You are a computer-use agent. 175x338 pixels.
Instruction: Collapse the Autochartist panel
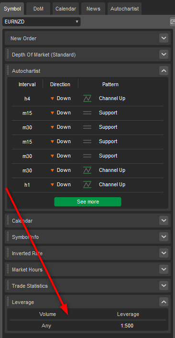coord(164,70)
